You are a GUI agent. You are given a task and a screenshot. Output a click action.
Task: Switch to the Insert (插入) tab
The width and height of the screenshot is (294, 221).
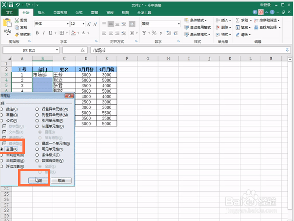click(x=41, y=12)
